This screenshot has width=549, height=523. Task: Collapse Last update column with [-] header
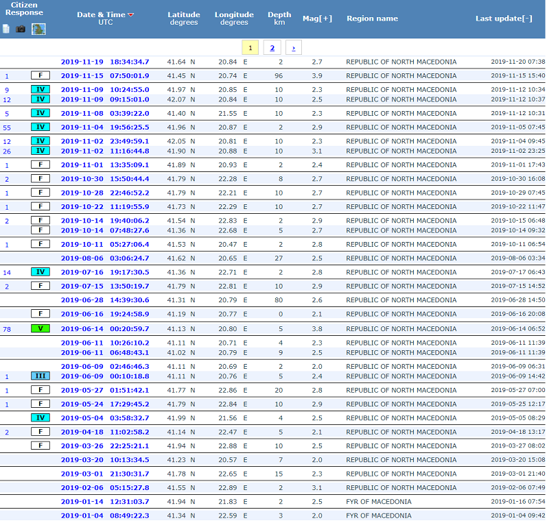(503, 19)
